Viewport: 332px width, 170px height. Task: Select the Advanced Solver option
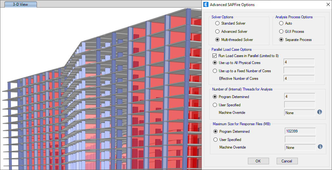231,32
